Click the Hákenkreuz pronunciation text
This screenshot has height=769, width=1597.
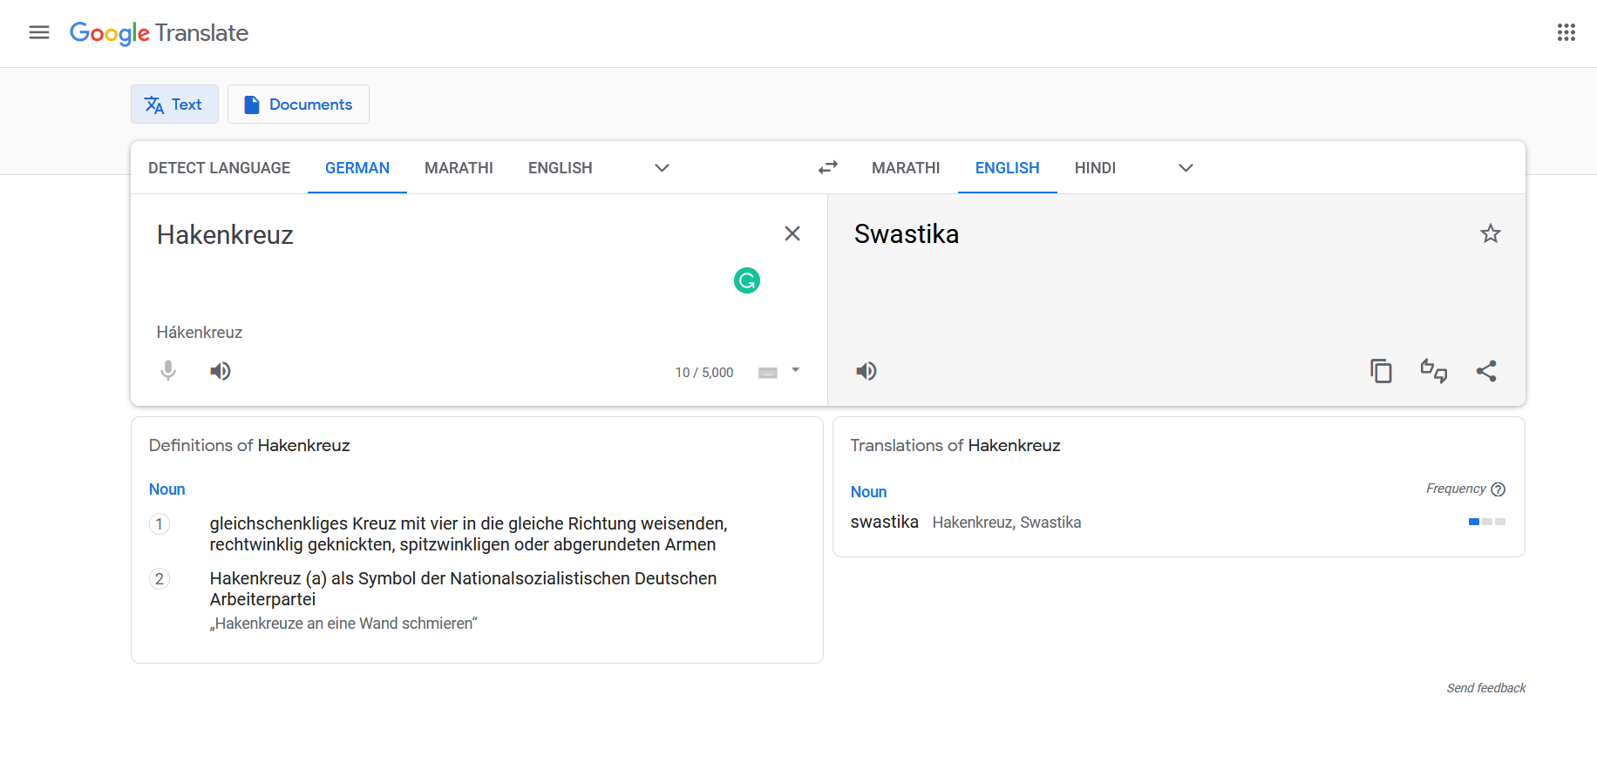coord(200,332)
